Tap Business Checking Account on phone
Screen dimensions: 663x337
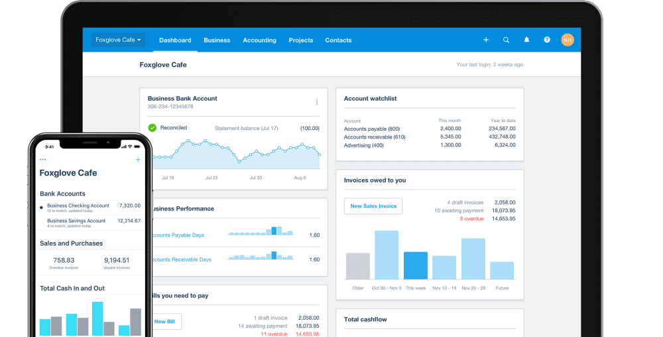click(78, 206)
